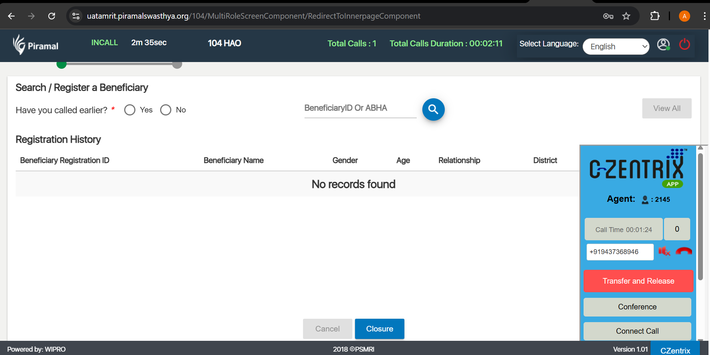
Task: Click the Transfer and Release button
Action: pos(638,281)
